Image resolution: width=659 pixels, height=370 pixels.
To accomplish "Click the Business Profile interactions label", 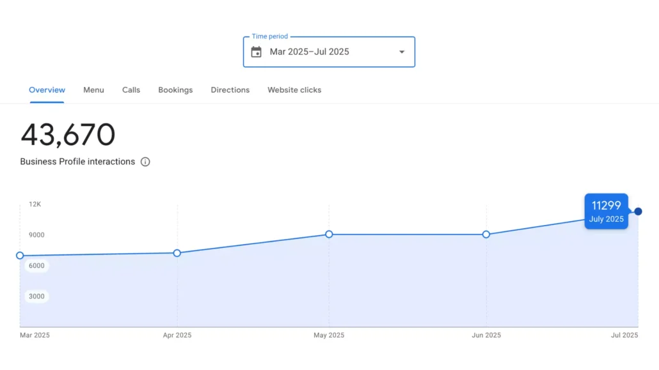I will click(77, 162).
